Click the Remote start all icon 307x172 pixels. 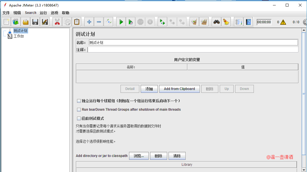tap(163, 22)
